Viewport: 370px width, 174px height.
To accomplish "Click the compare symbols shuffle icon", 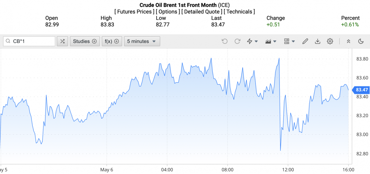I will click(62, 41).
